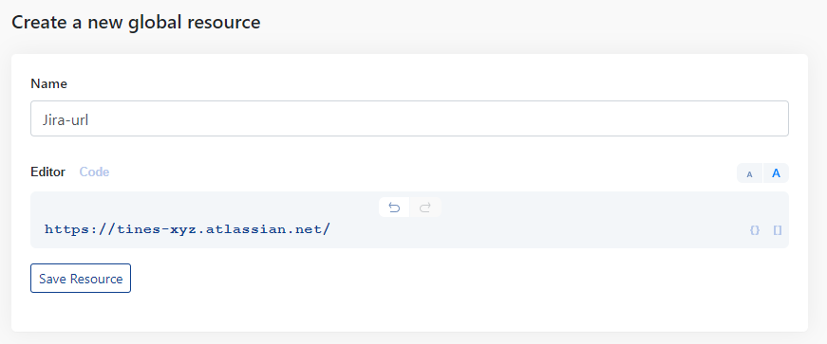
Task: Select the small A font size
Action: 749,173
